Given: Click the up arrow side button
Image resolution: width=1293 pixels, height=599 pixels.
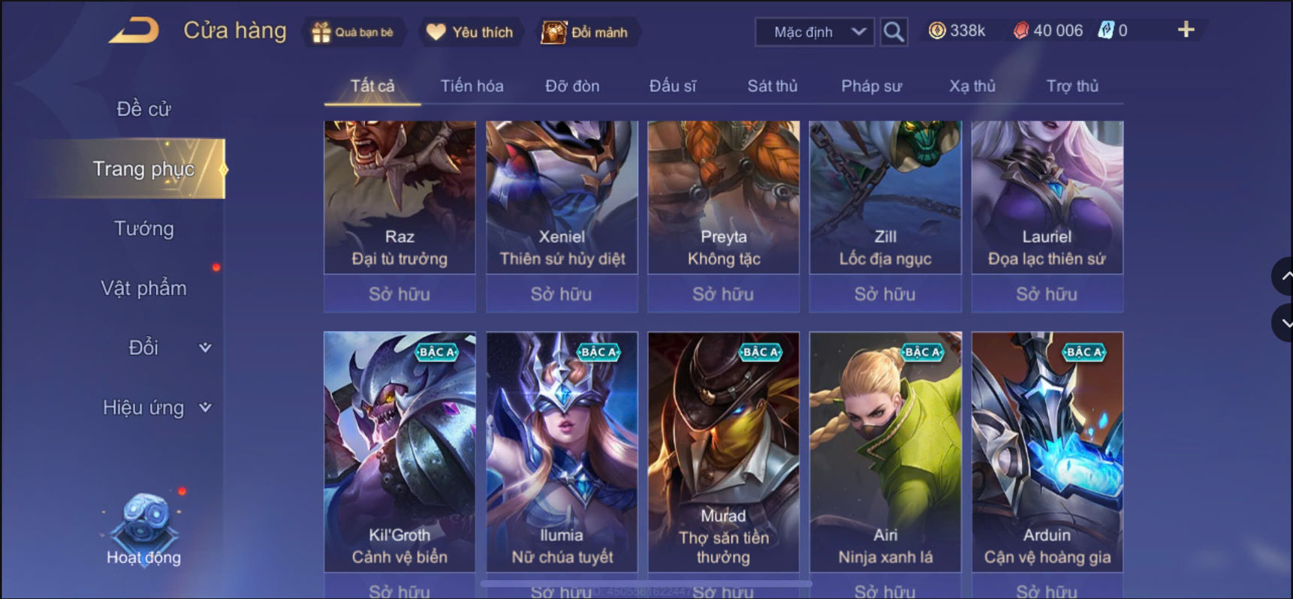Looking at the screenshot, I should 1284,276.
